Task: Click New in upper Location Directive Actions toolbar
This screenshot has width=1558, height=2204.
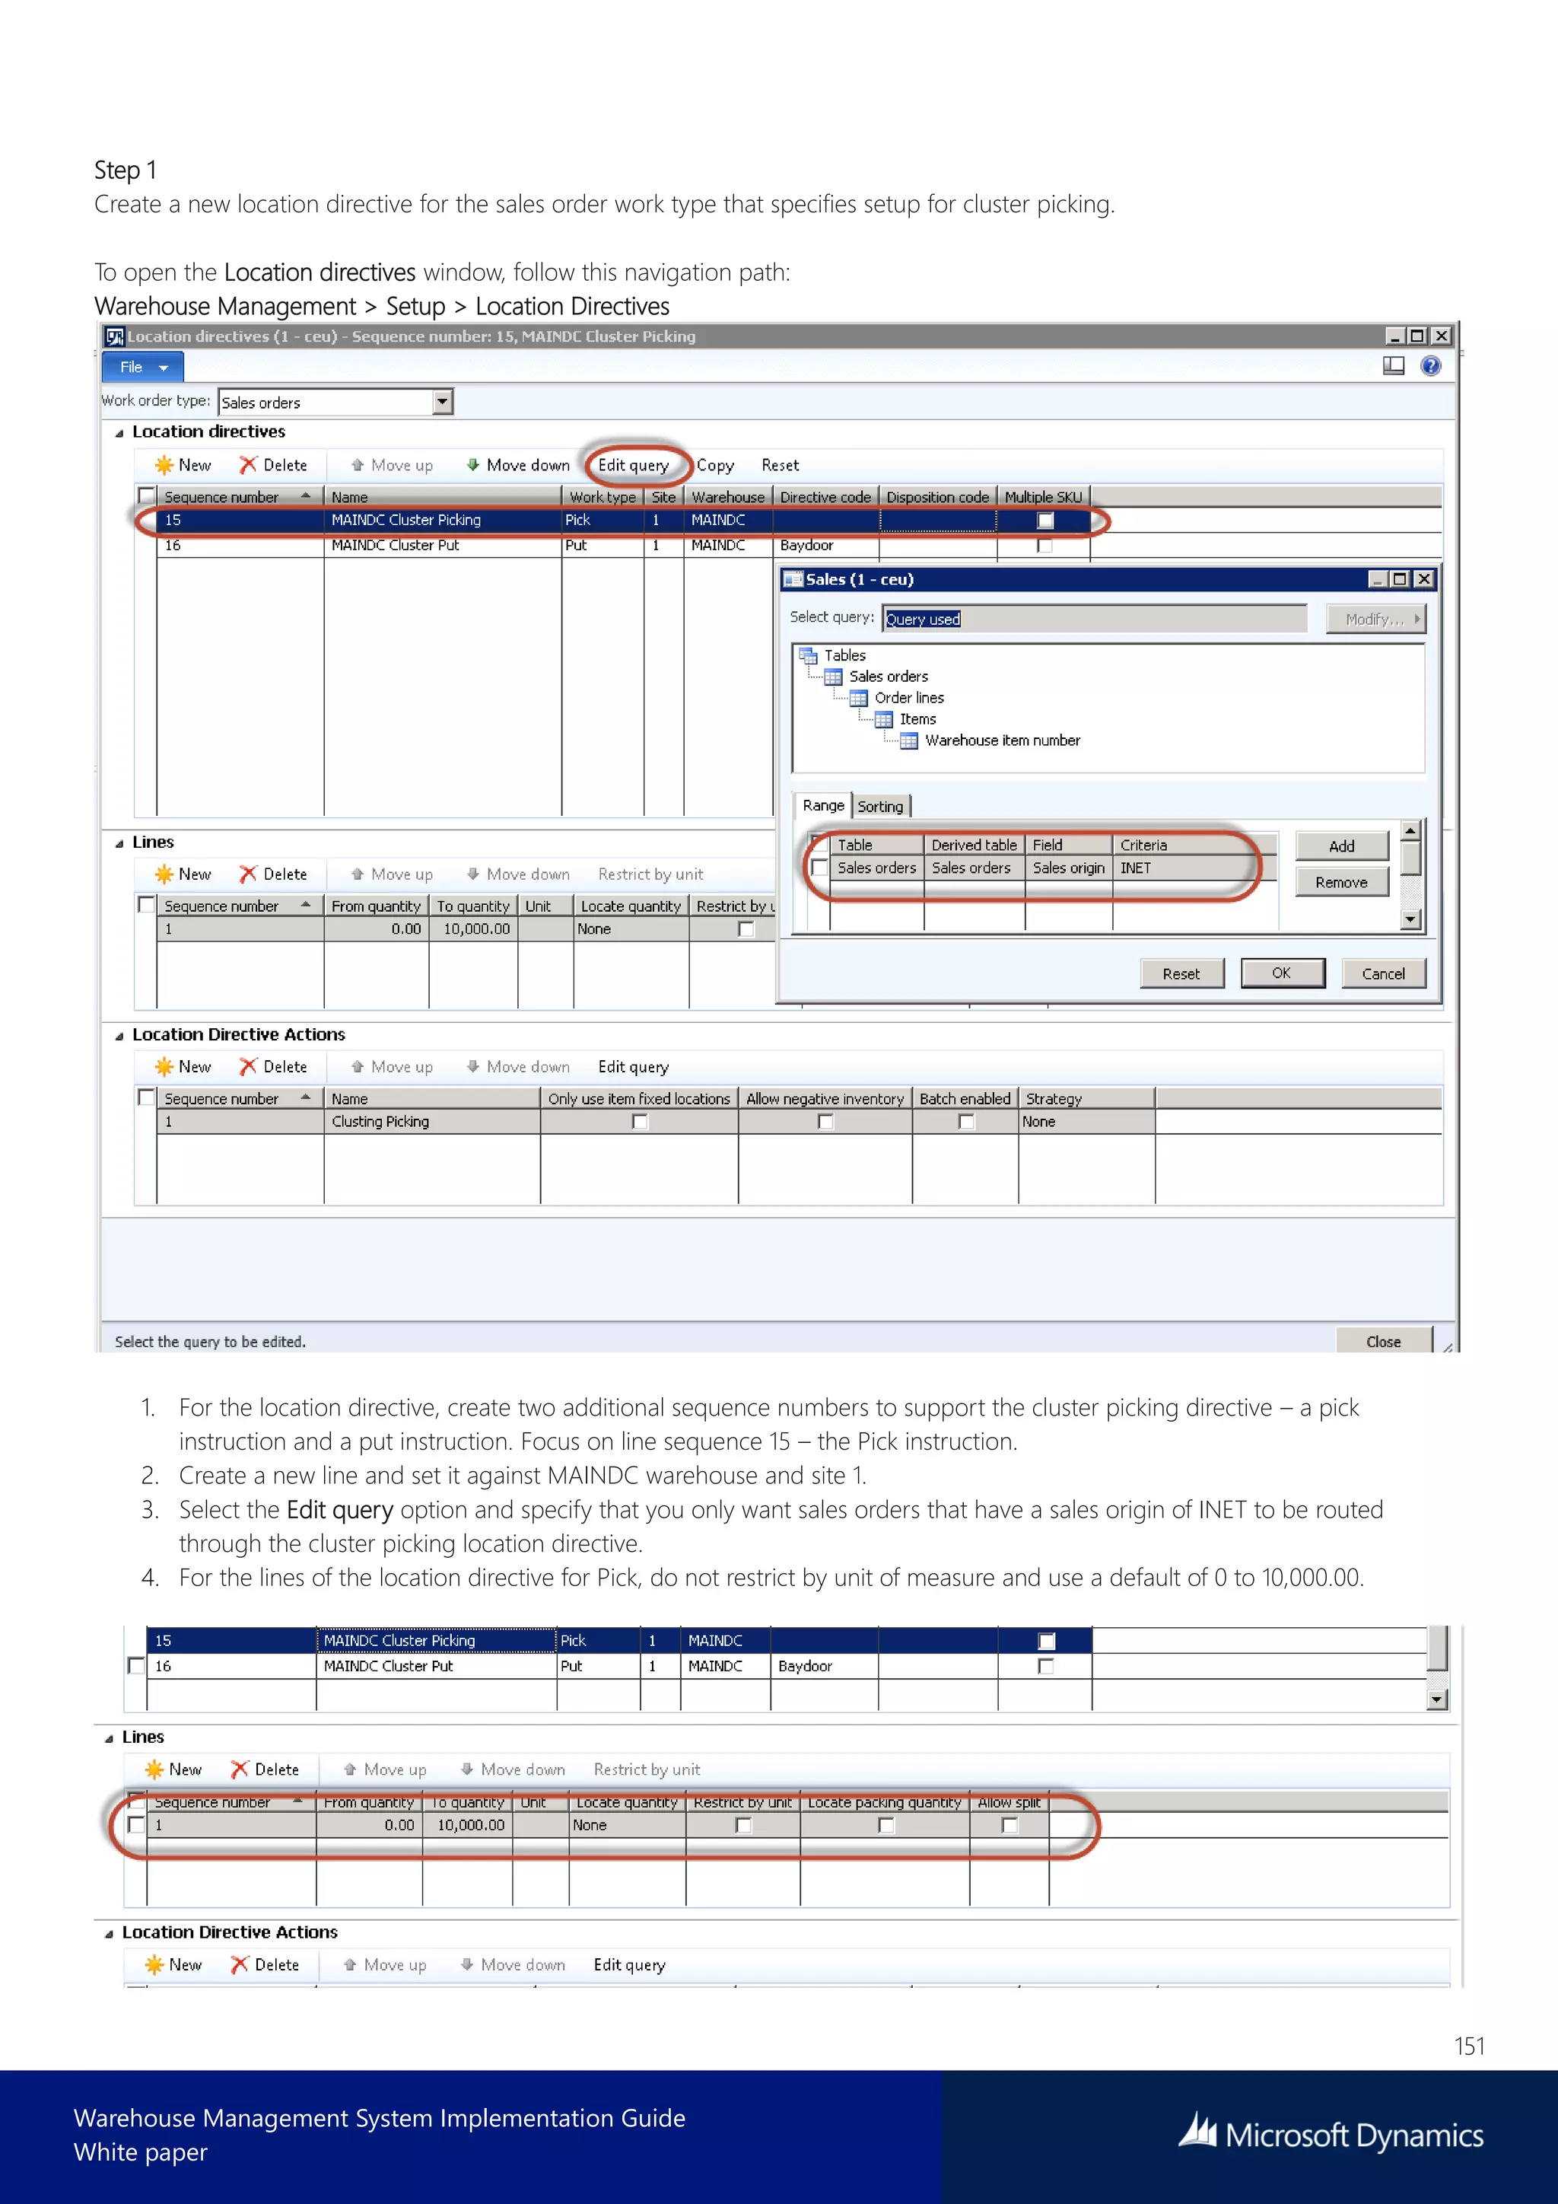Action: point(183,1066)
